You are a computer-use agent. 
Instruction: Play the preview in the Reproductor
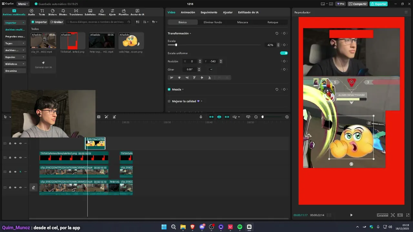point(351,215)
